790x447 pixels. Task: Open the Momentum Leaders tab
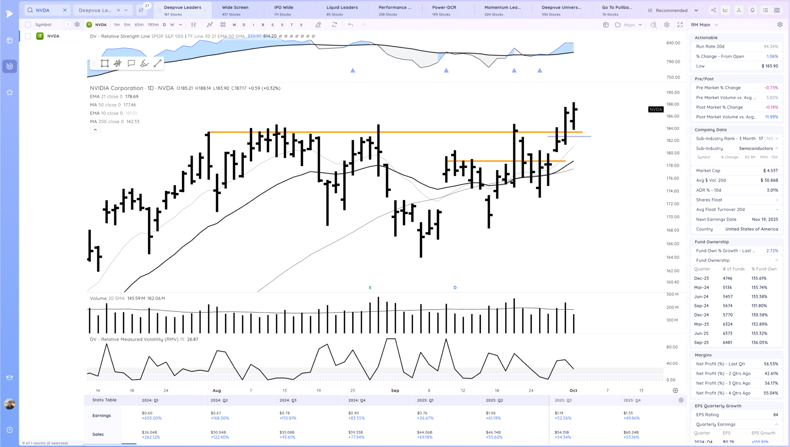tap(502, 10)
